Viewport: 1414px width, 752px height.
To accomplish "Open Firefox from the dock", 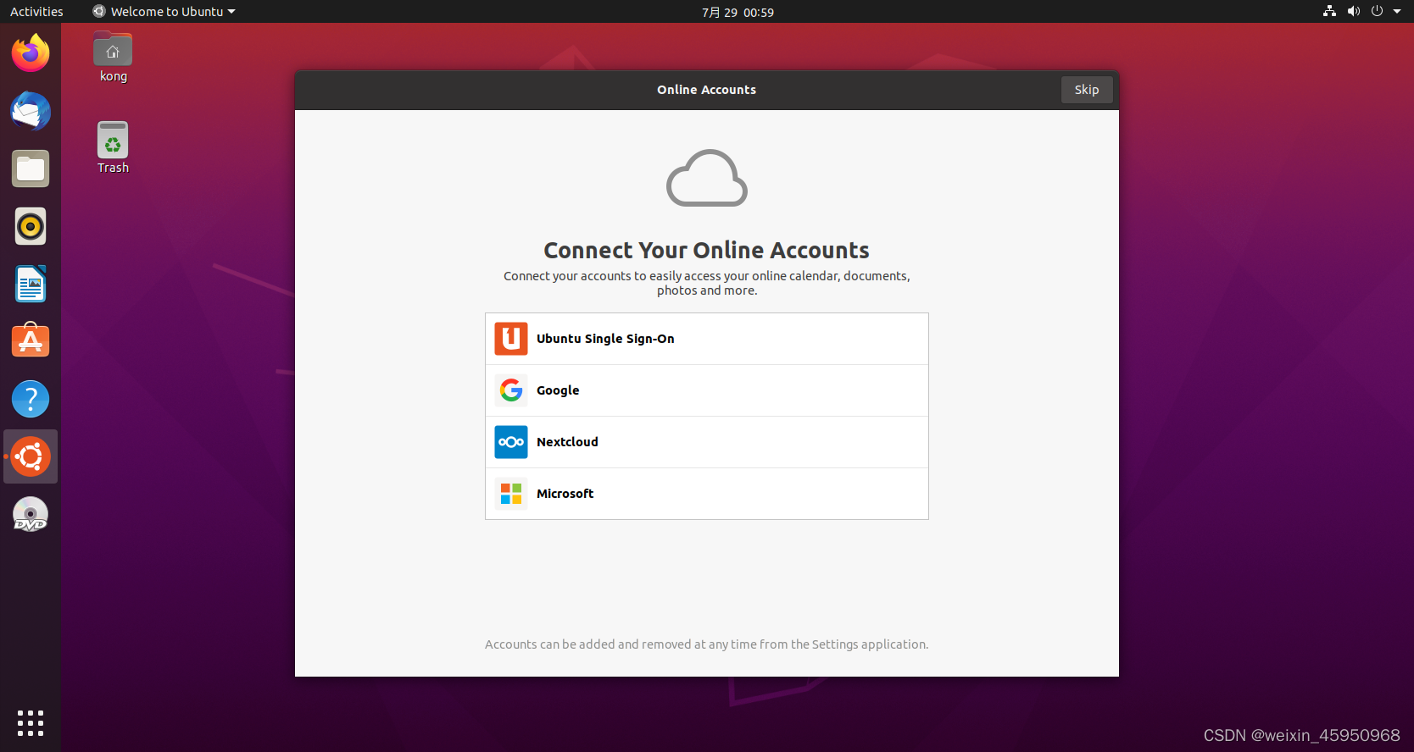I will [x=31, y=53].
